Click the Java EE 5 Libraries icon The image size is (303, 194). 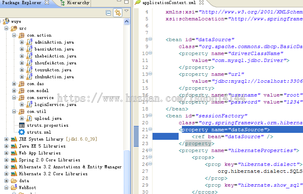pos(14,146)
